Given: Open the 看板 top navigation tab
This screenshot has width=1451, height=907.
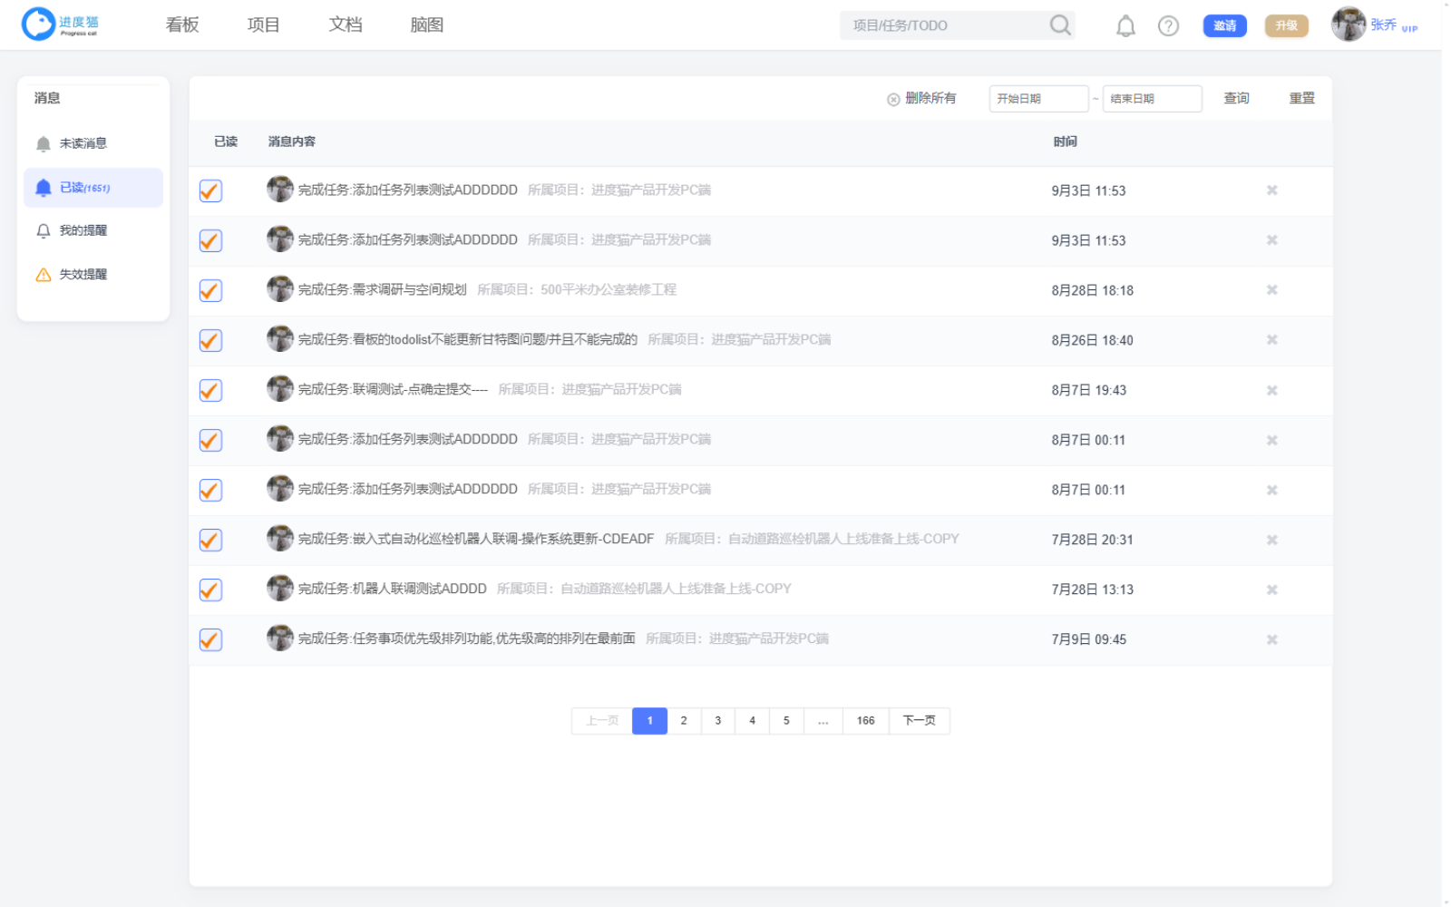Looking at the screenshot, I should (182, 25).
